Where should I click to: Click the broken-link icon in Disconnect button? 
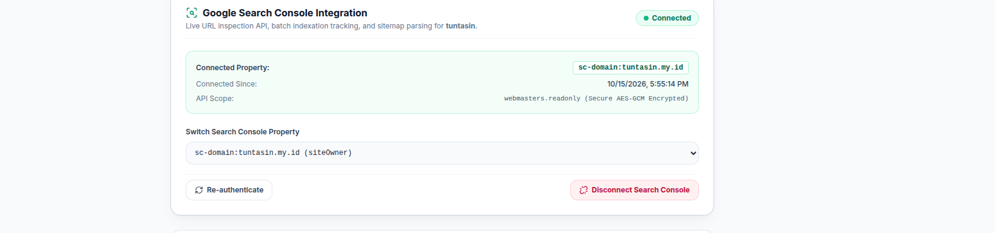pyautogui.click(x=584, y=190)
